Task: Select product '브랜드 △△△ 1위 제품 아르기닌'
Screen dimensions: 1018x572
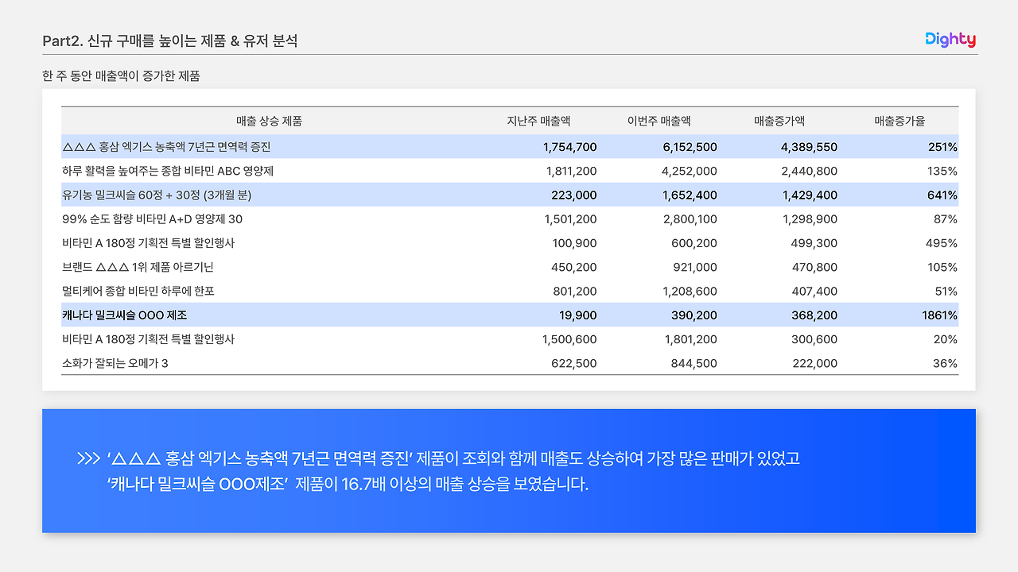Action: click(x=138, y=267)
